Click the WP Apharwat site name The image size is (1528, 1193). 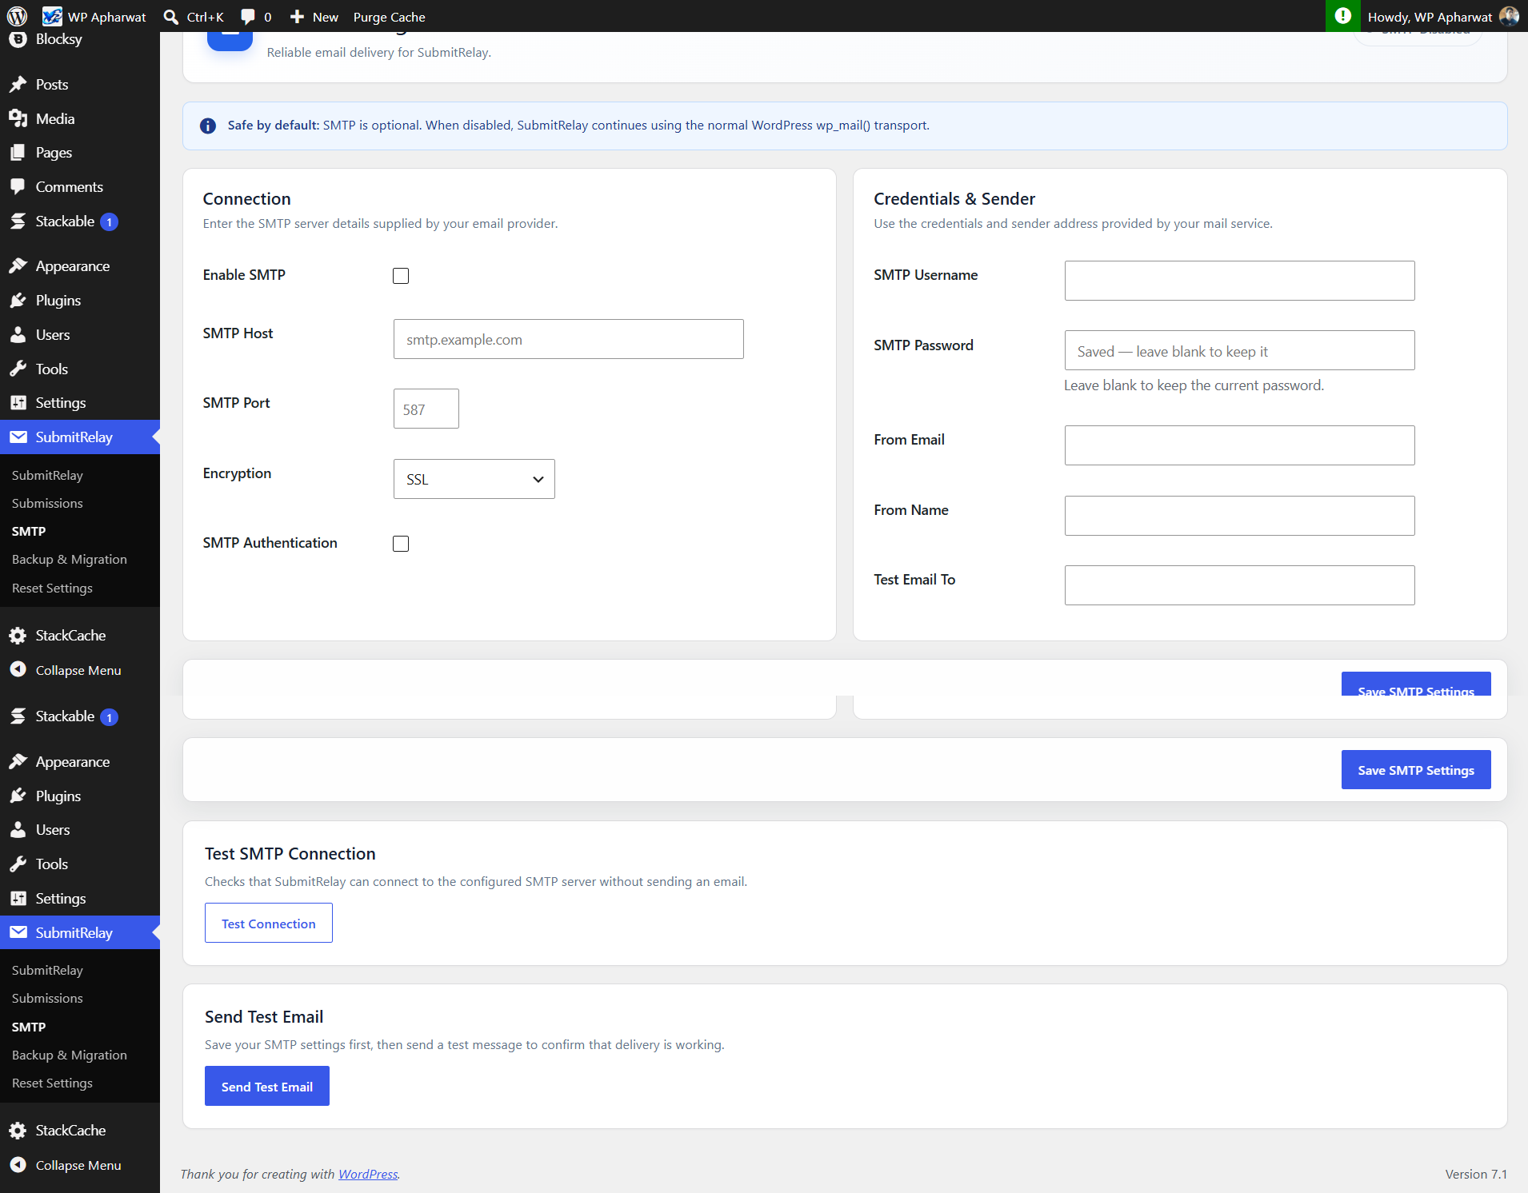pyautogui.click(x=107, y=17)
